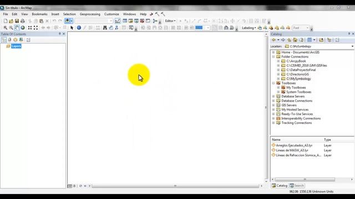Click the map horizontal scrollbar
This screenshot has width=355, height=199.
(175, 186)
